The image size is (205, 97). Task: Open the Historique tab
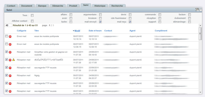[x=100, y=6]
